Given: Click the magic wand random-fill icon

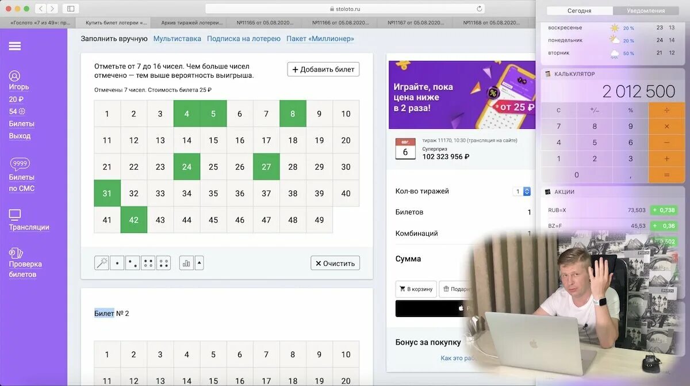Looking at the screenshot, I should pyautogui.click(x=101, y=263).
